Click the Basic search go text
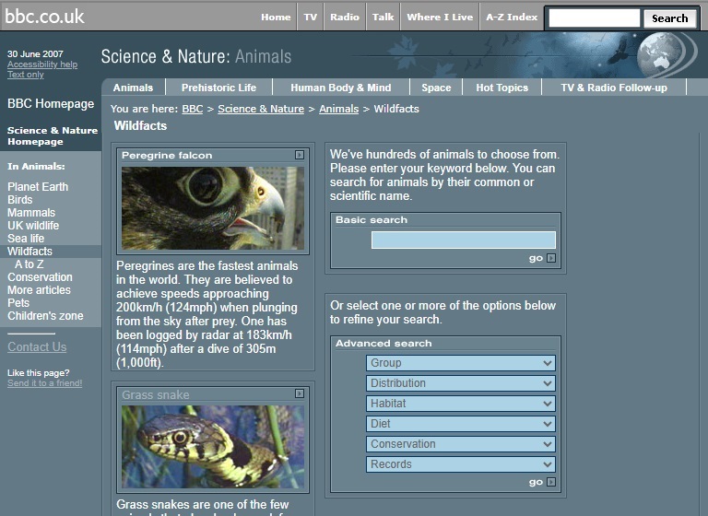 536,258
